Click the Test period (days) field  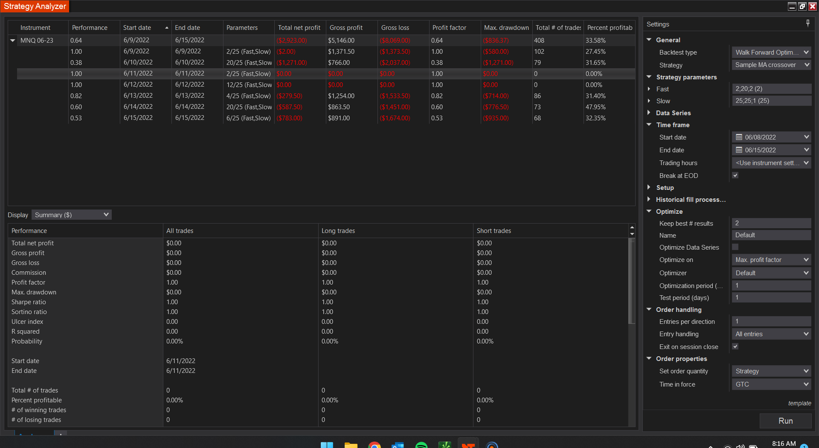point(771,297)
